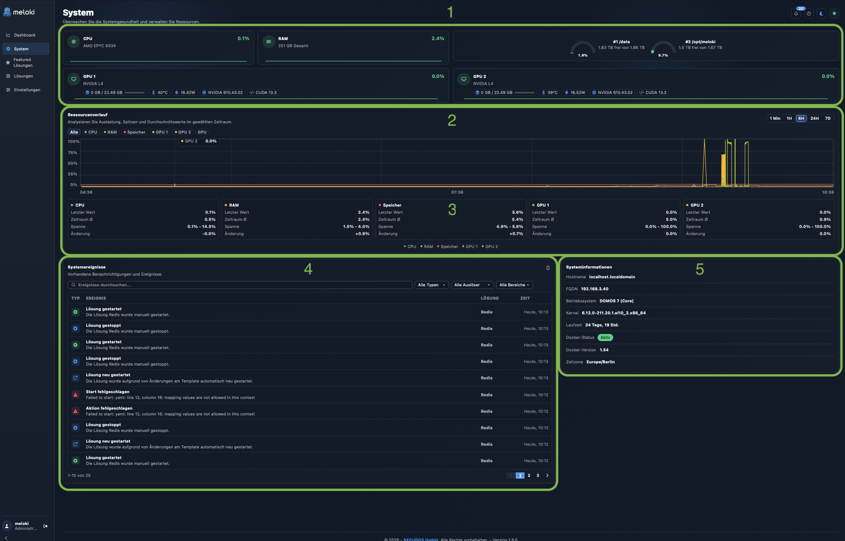The width and height of the screenshot is (845, 541).
Task: Click the trash icon to clear Systemereignisse
Action: 548,268
